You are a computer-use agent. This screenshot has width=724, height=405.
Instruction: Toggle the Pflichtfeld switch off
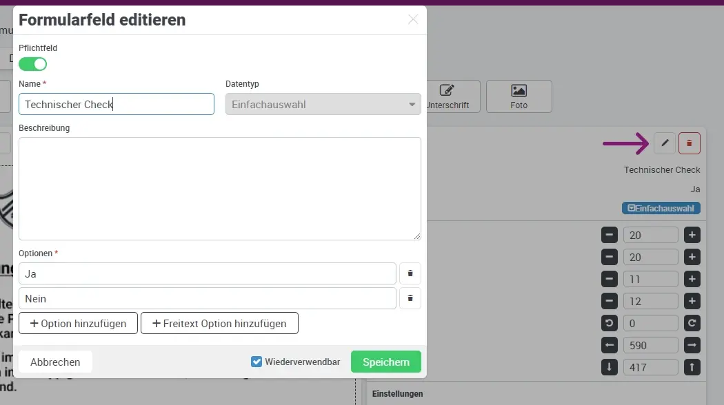tap(32, 64)
